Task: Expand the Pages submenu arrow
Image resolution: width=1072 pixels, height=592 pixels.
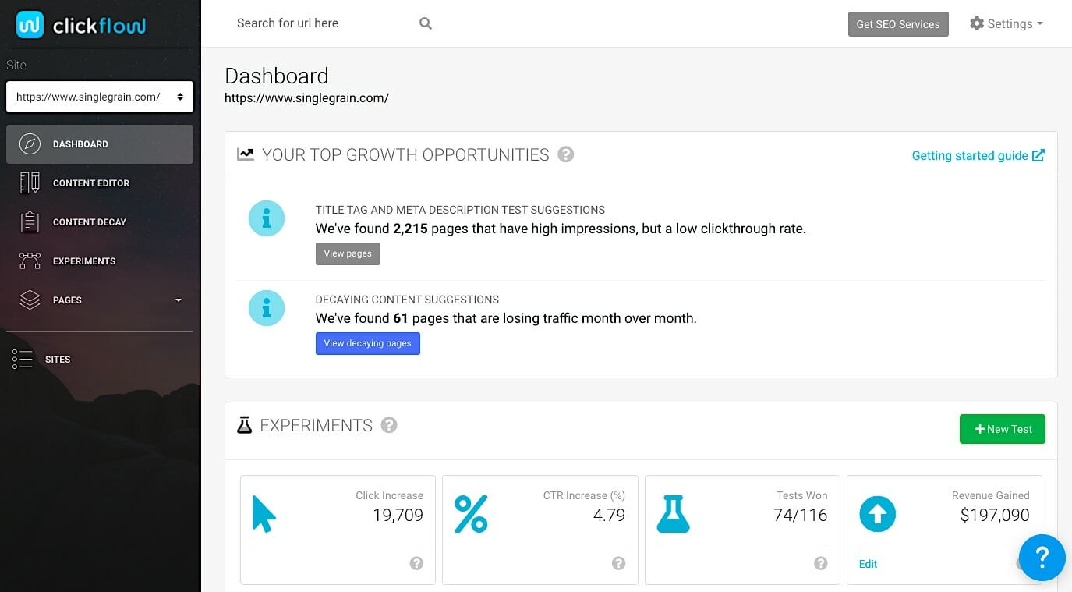Action: pos(179,300)
